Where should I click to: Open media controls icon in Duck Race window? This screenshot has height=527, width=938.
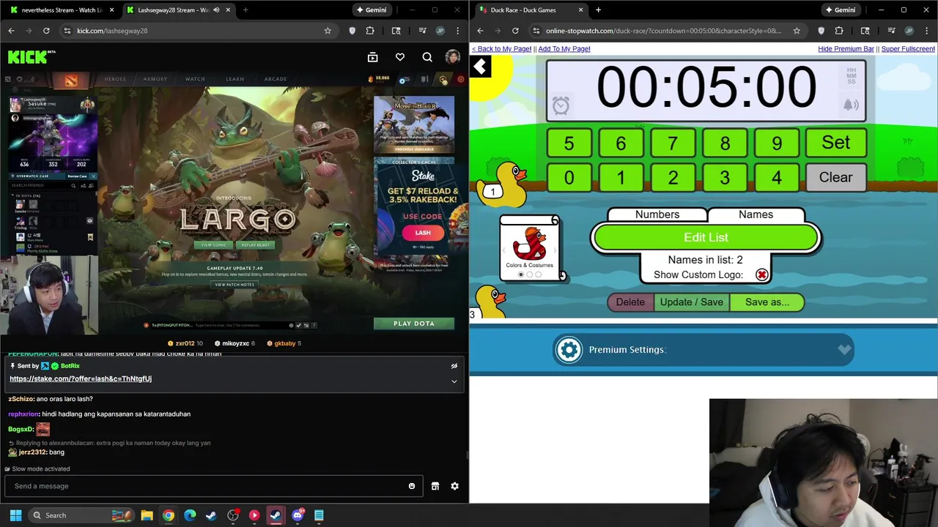tap(893, 31)
